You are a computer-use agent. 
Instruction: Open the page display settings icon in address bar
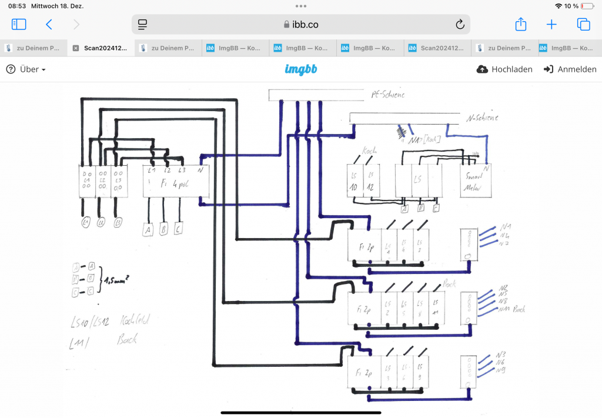click(x=142, y=24)
